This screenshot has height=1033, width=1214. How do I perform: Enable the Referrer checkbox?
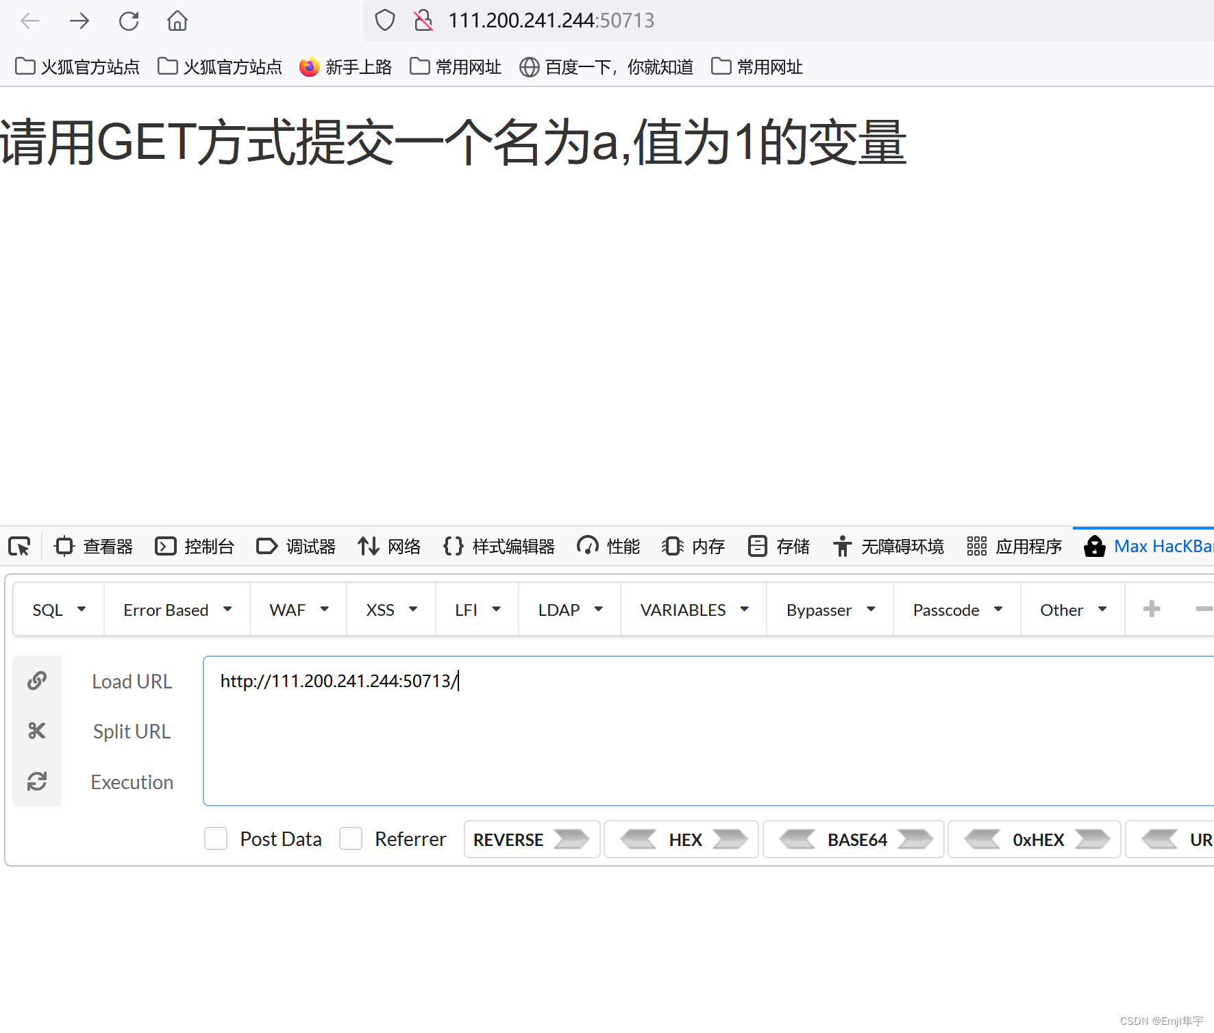[x=351, y=838]
